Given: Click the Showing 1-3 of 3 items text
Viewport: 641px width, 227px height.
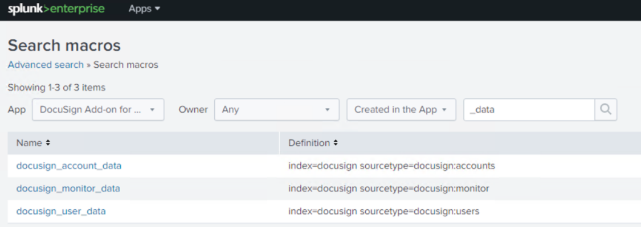Looking at the screenshot, I should point(56,88).
